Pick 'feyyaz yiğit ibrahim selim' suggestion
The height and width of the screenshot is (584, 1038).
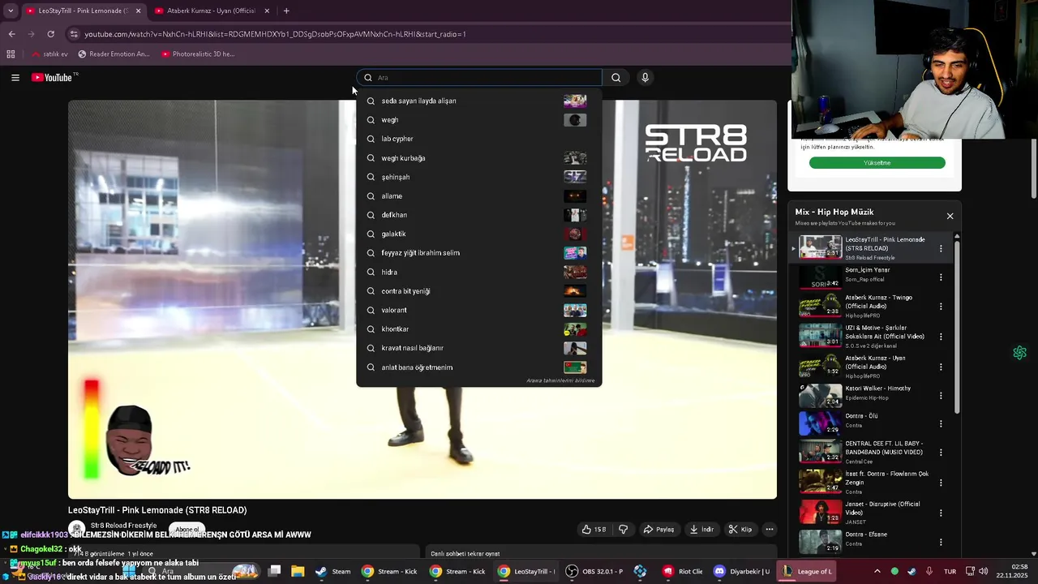(478, 253)
